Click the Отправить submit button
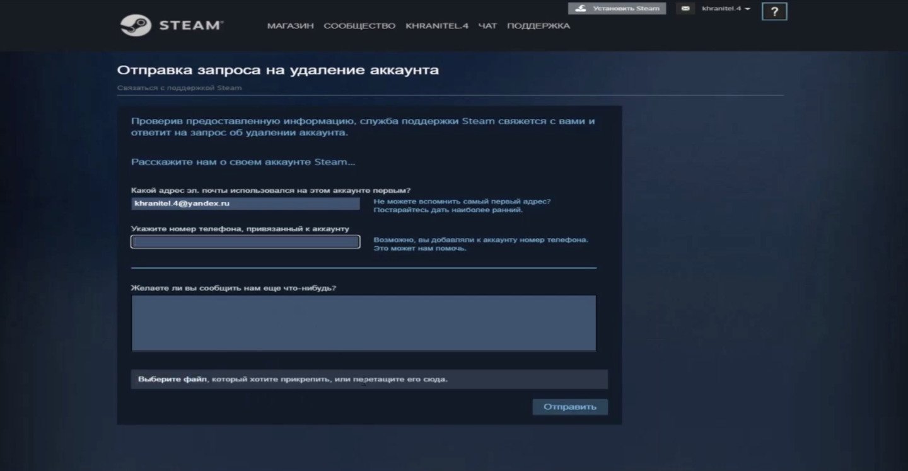The height and width of the screenshot is (471, 908). [570, 407]
